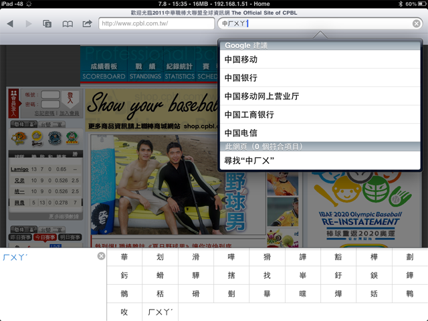The image size is (428, 321).
Task: Tap the Bluetooth status icon
Action: pos(401,4)
